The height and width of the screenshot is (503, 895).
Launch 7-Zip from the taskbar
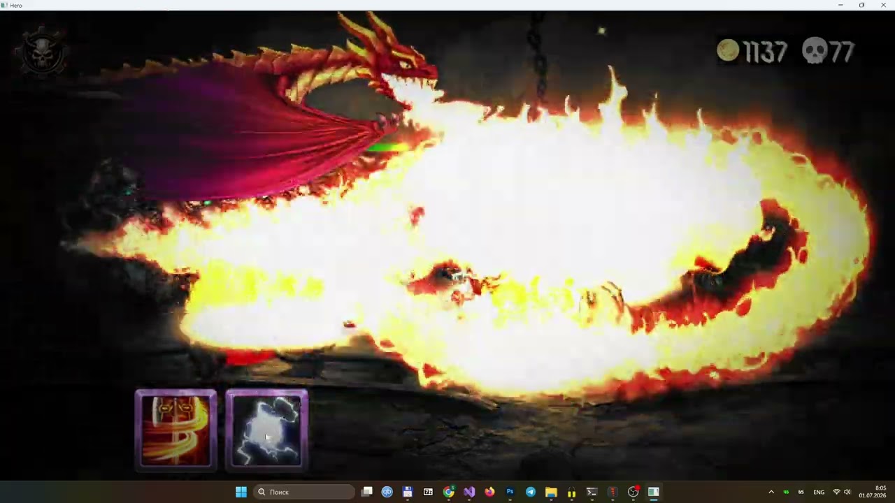click(428, 492)
